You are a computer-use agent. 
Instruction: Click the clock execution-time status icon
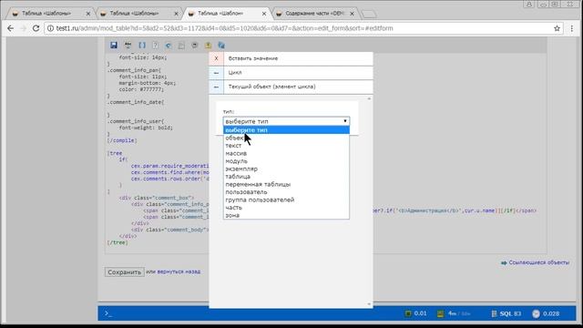tap(536, 313)
